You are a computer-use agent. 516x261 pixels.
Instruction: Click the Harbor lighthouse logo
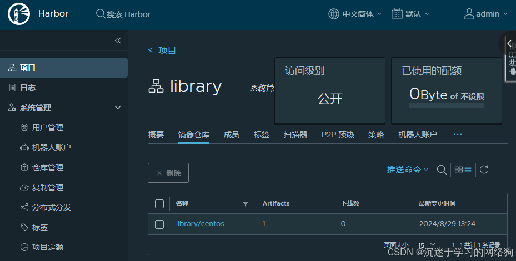[x=19, y=14]
